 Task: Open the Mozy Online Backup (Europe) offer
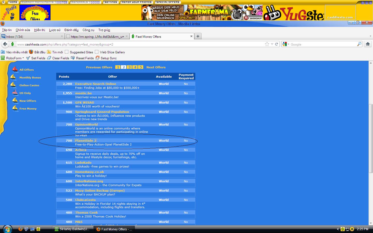(100, 191)
